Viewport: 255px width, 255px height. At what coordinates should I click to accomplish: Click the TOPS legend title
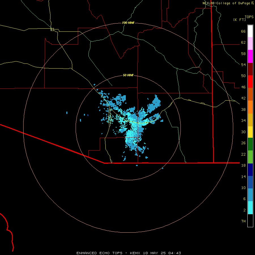tap(249, 17)
